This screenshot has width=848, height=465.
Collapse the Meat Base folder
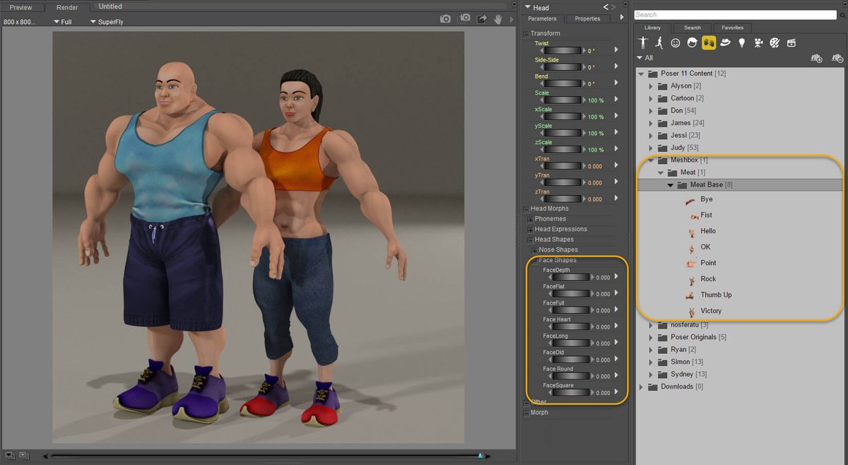point(670,184)
